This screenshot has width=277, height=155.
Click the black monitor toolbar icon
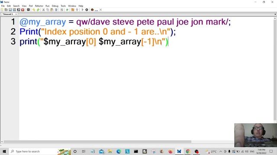click(28, 10)
